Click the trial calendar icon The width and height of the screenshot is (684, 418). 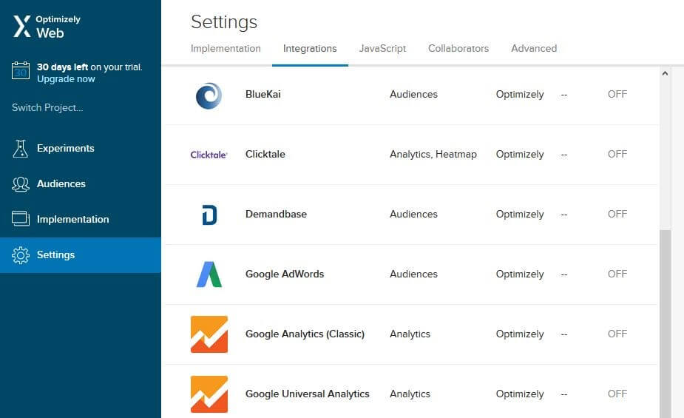tap(21, 71)
